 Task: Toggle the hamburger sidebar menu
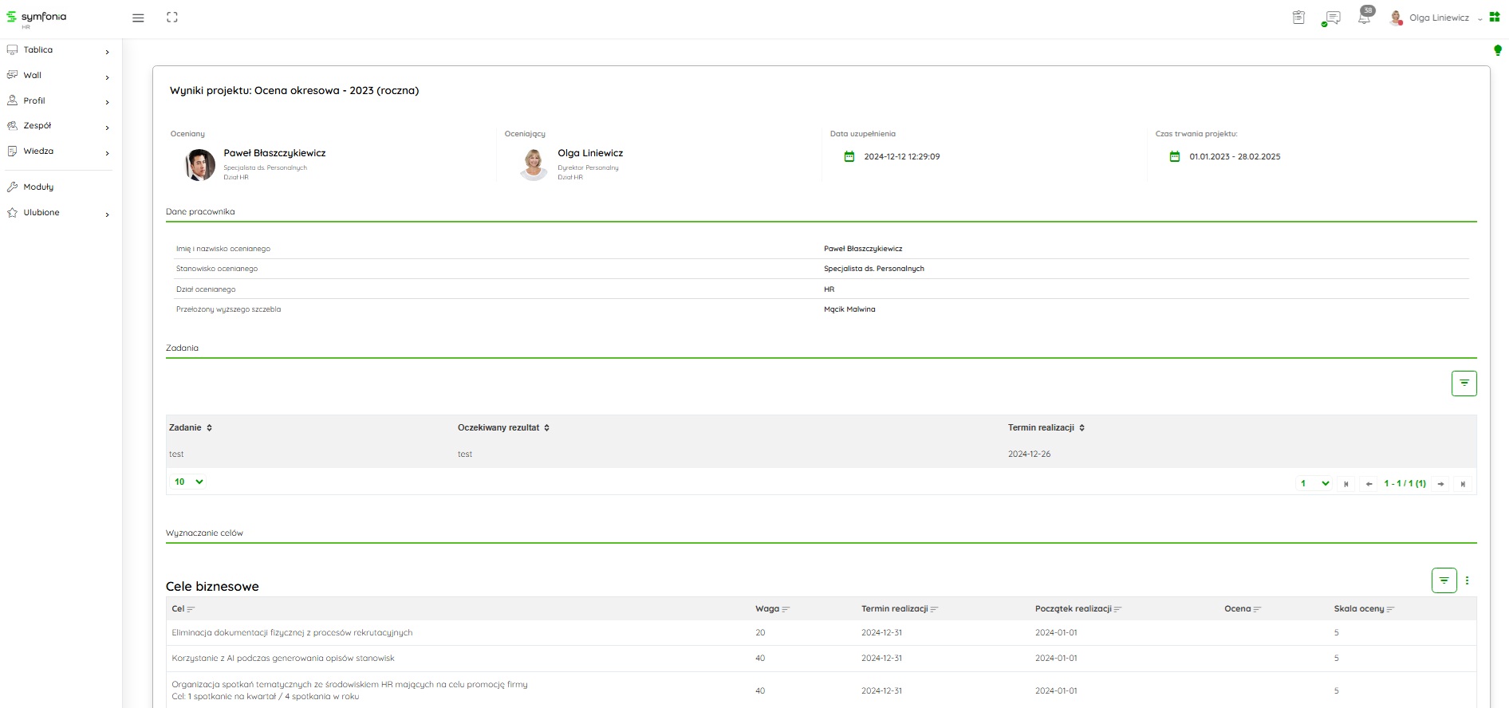[138, 18]
